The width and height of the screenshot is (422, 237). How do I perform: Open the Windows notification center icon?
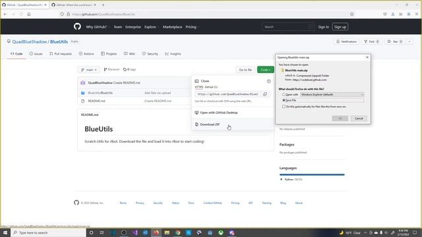point(415,232)
